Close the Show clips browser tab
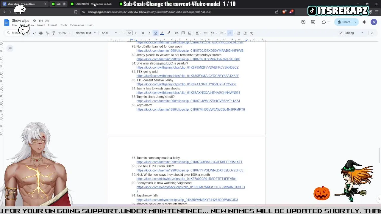Image resolution: width=381 pixels, height=214 pixels. click(45, 4)
